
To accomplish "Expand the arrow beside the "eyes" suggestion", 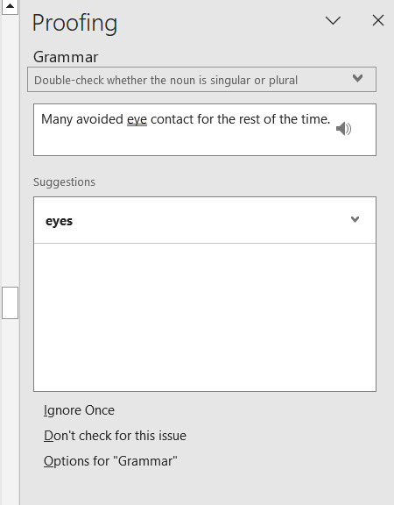I will click(355, 220).
